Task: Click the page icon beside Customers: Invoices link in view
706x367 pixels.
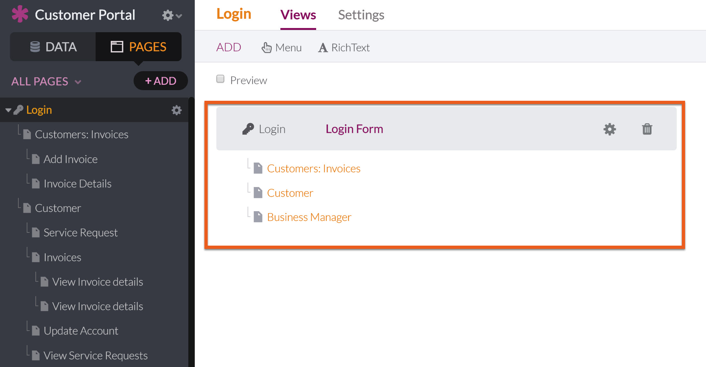Action: tap(258, 168)
